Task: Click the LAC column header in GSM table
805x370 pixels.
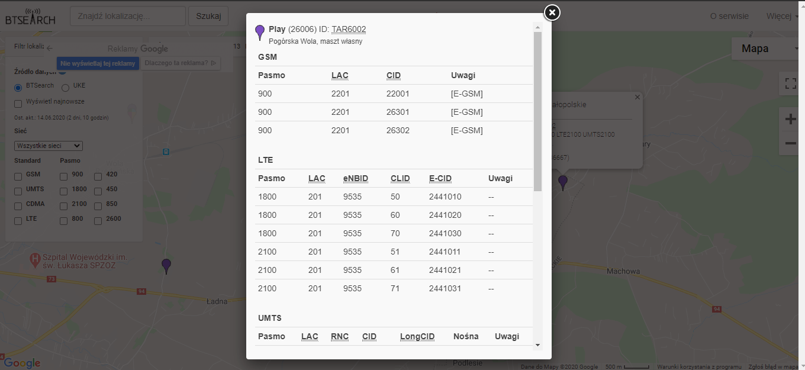Action: [340, 75]
